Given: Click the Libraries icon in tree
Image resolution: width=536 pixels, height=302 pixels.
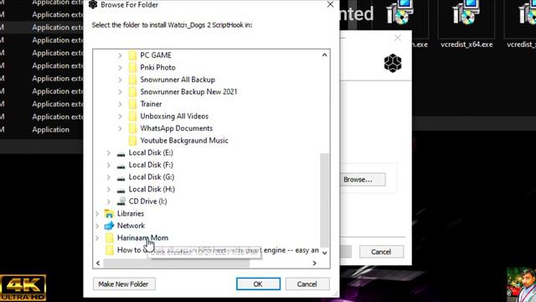Looking at the screenshot, I should [109, 214].
